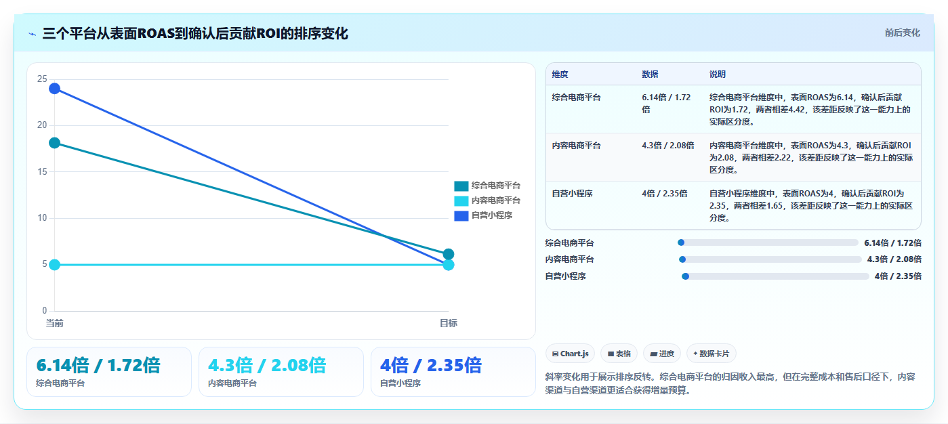
Task: Click the 表格 tag icon
Action: click(x=611, y=354)
